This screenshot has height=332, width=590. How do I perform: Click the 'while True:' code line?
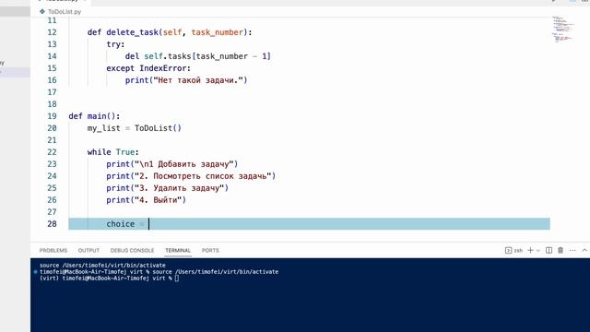(x=113, y=152)
